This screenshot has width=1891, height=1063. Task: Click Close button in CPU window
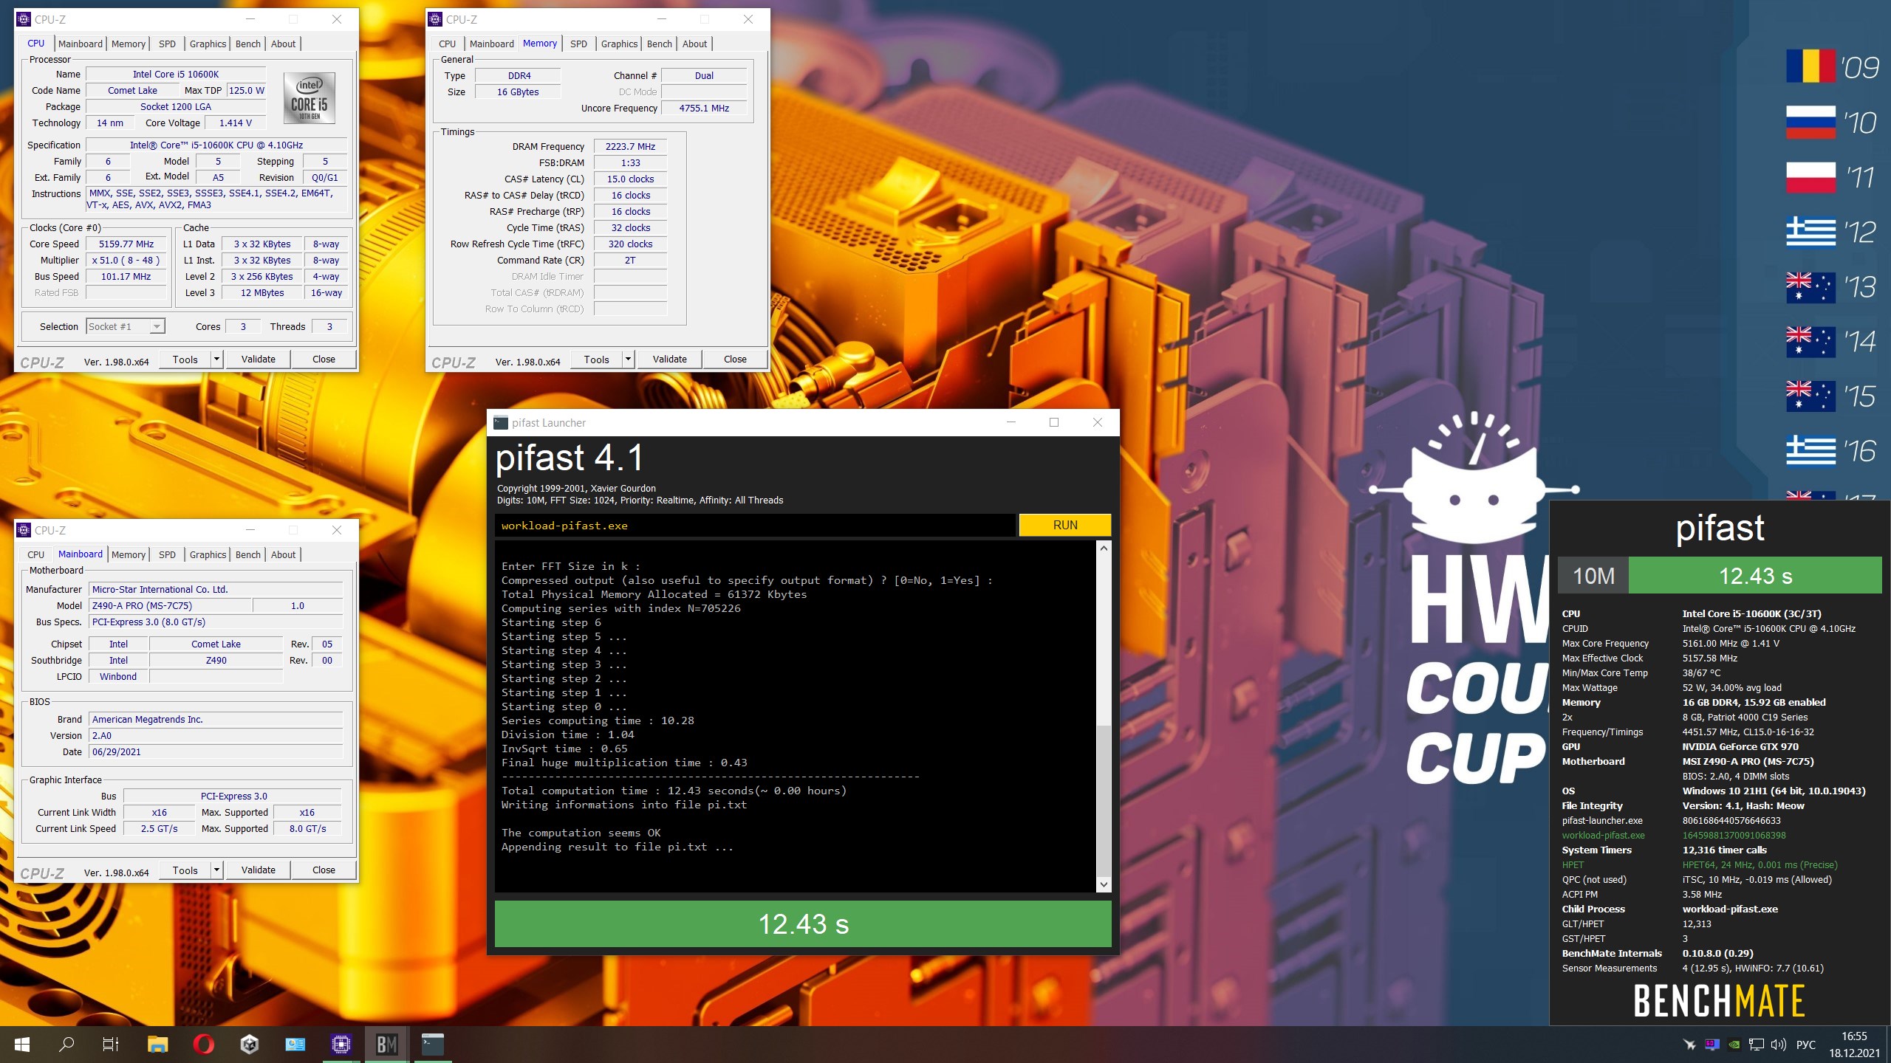tap(324, 360)
